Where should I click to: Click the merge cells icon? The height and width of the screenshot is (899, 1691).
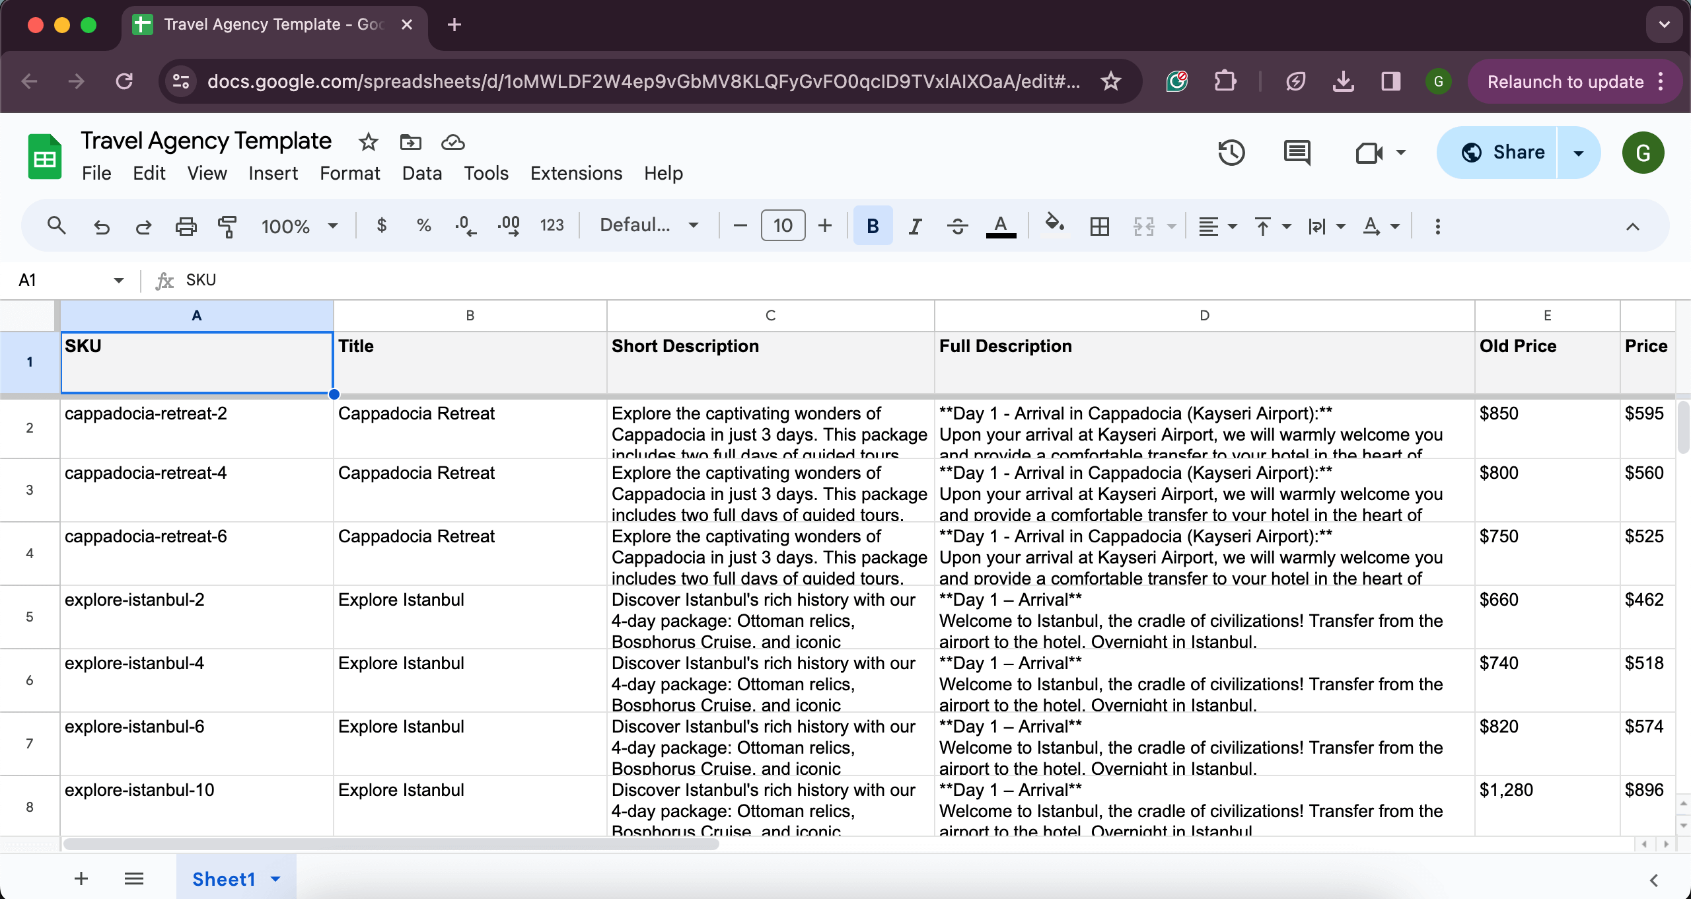(x=1144, y=226)
